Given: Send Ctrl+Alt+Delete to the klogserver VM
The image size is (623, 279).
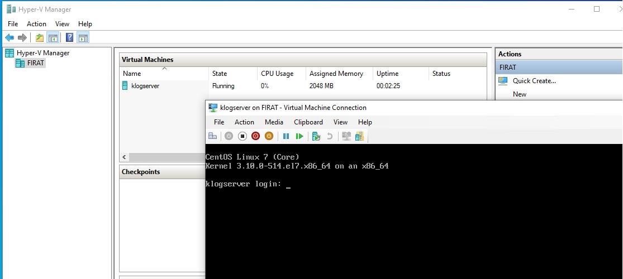Looking at the screenshot, I should [x=212, y=136].
